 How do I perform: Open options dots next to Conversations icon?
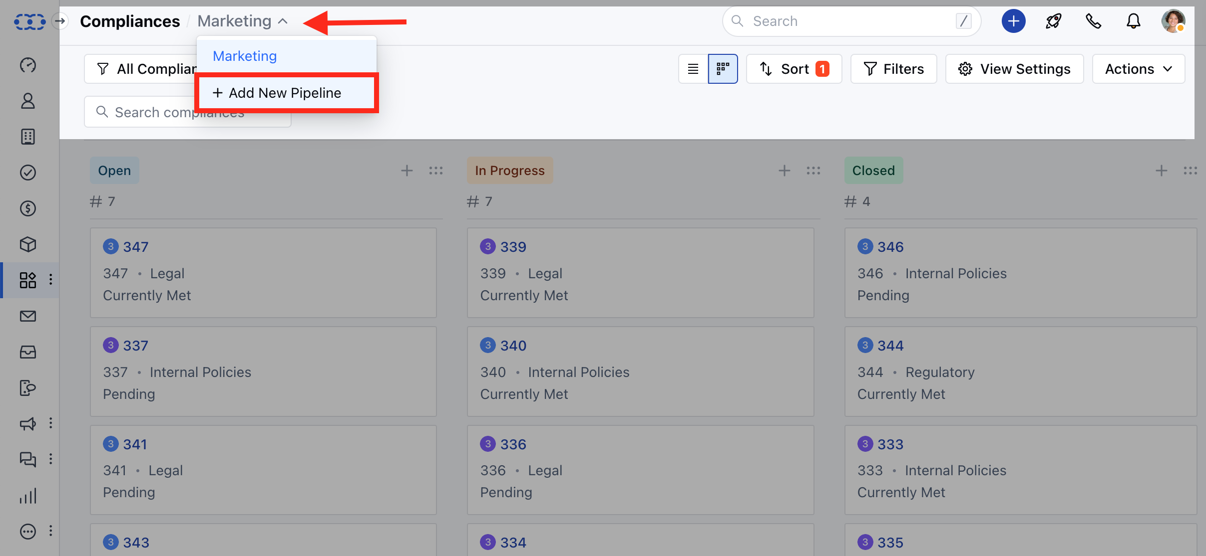[x=50, y=459]
